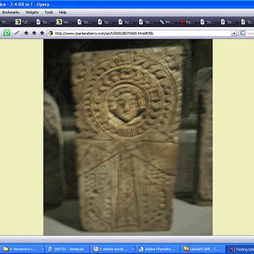Click the middle black star icon

coord(34,33)
